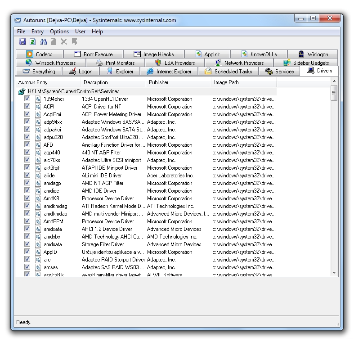363x347 pixels.
Task: Sort by the Description column header
Action: 113,82
